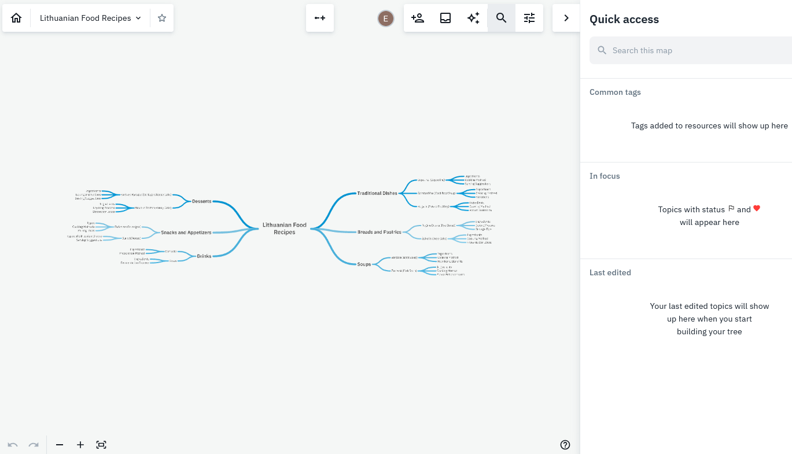
Task: Invite a collaborator with add-person icon
Action: (418, 18)
